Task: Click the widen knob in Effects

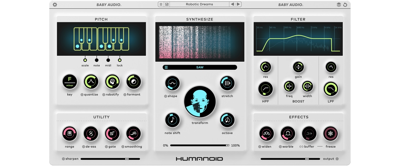Action: 267,134
